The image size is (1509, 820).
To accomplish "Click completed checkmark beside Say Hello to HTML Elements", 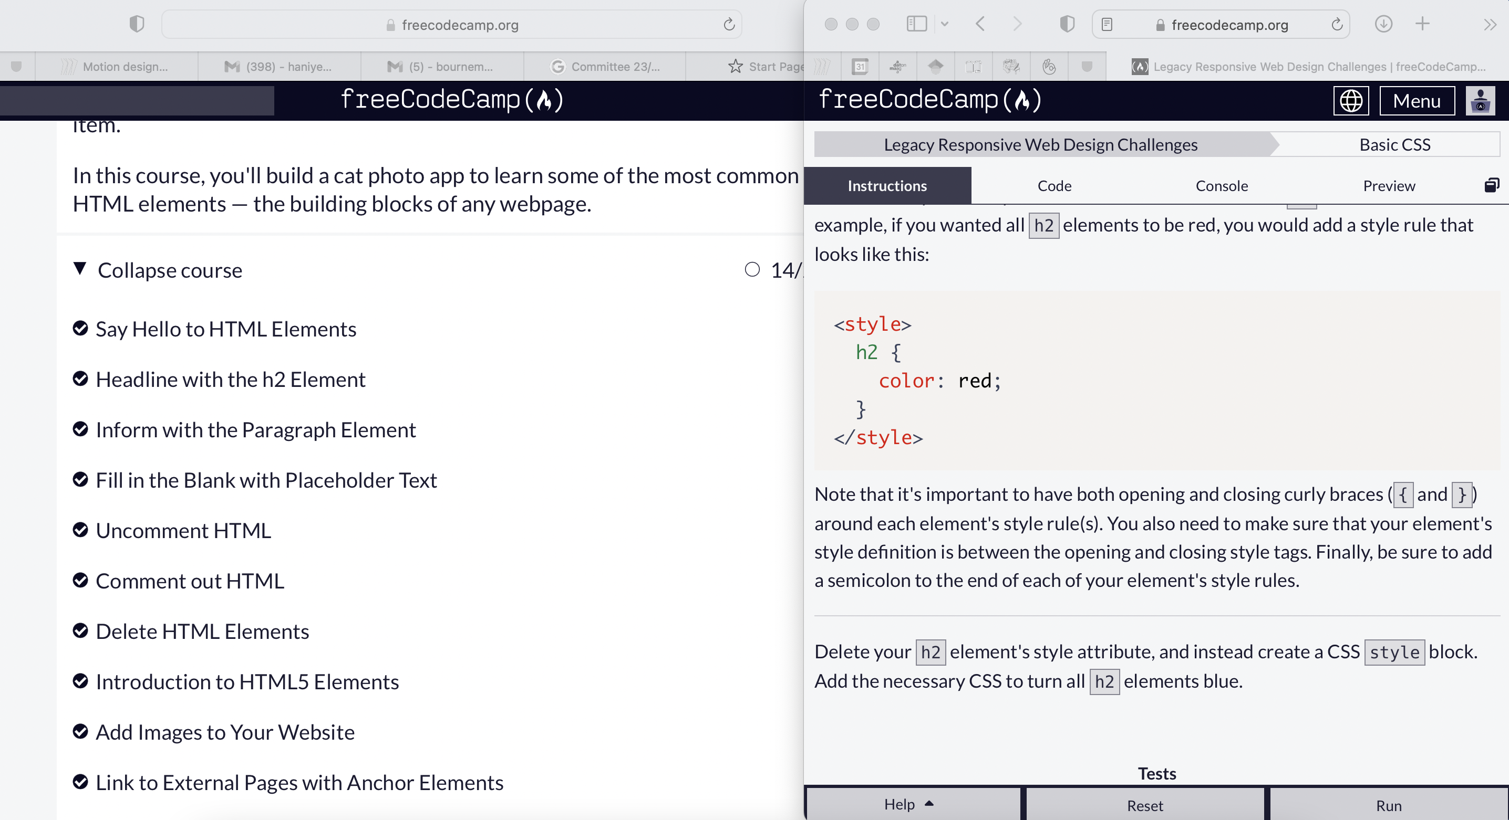I will pos(80,328).
